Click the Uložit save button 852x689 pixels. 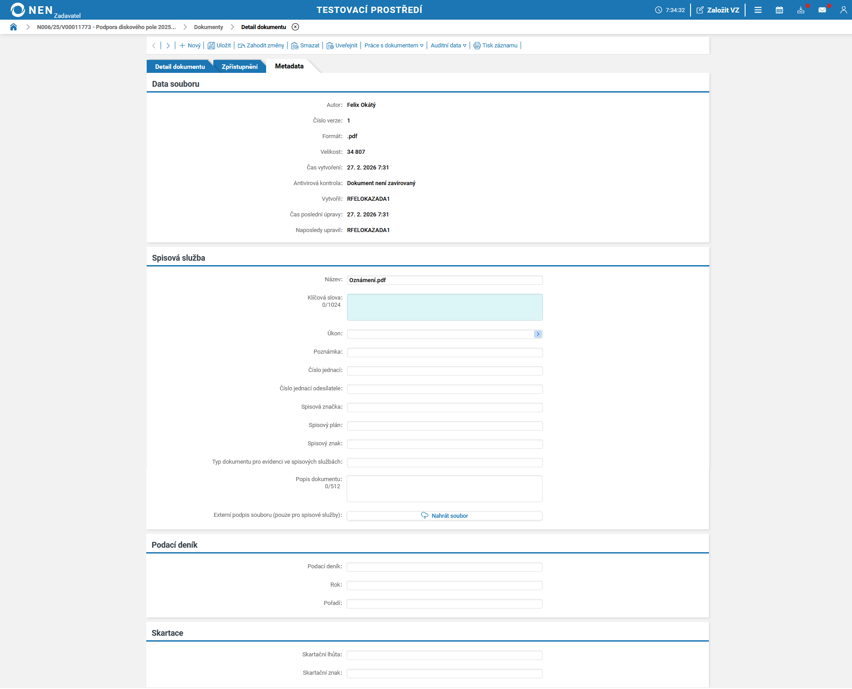[219, 46]
